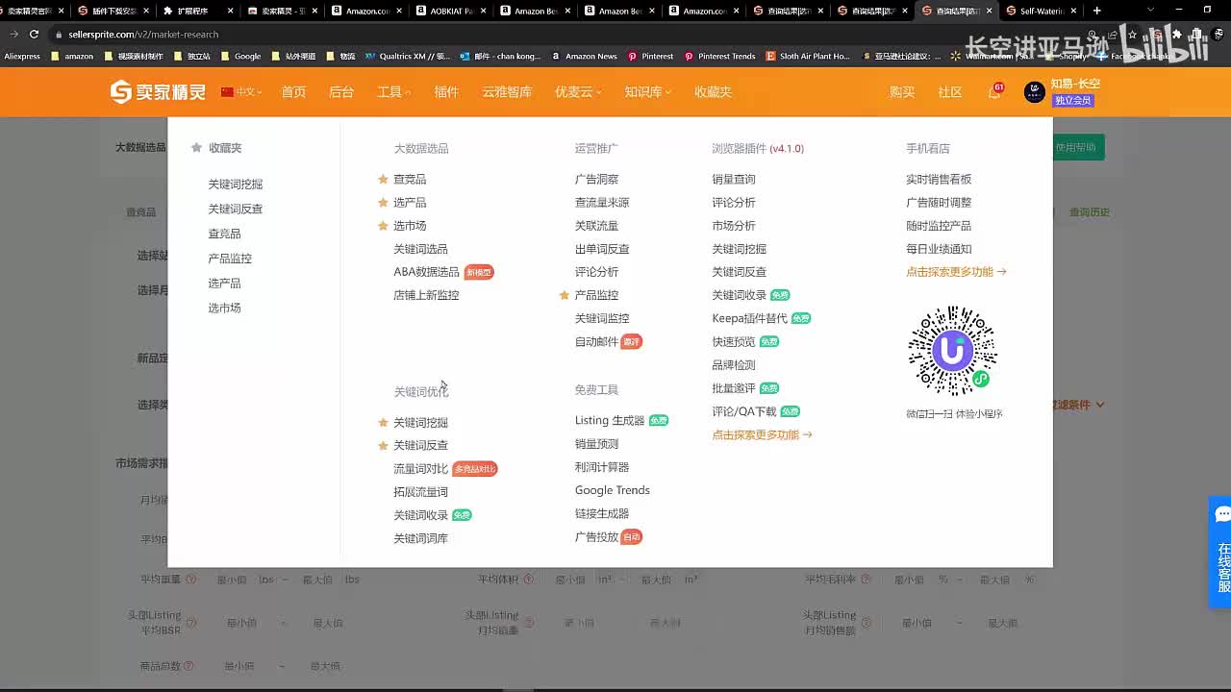Go to 首页 in the top navigation
1231x692 pixels.
293,92
